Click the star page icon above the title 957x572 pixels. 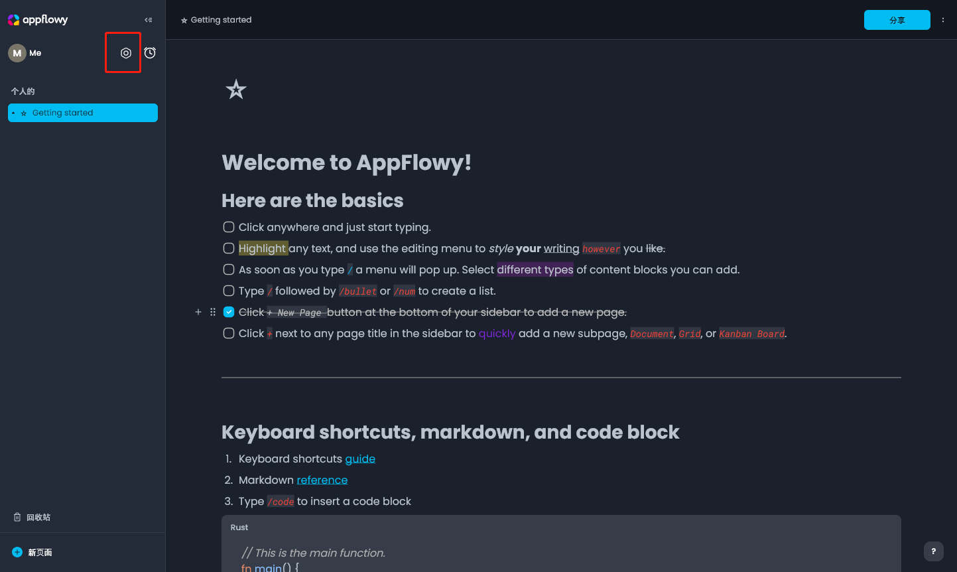pos(235,89)
